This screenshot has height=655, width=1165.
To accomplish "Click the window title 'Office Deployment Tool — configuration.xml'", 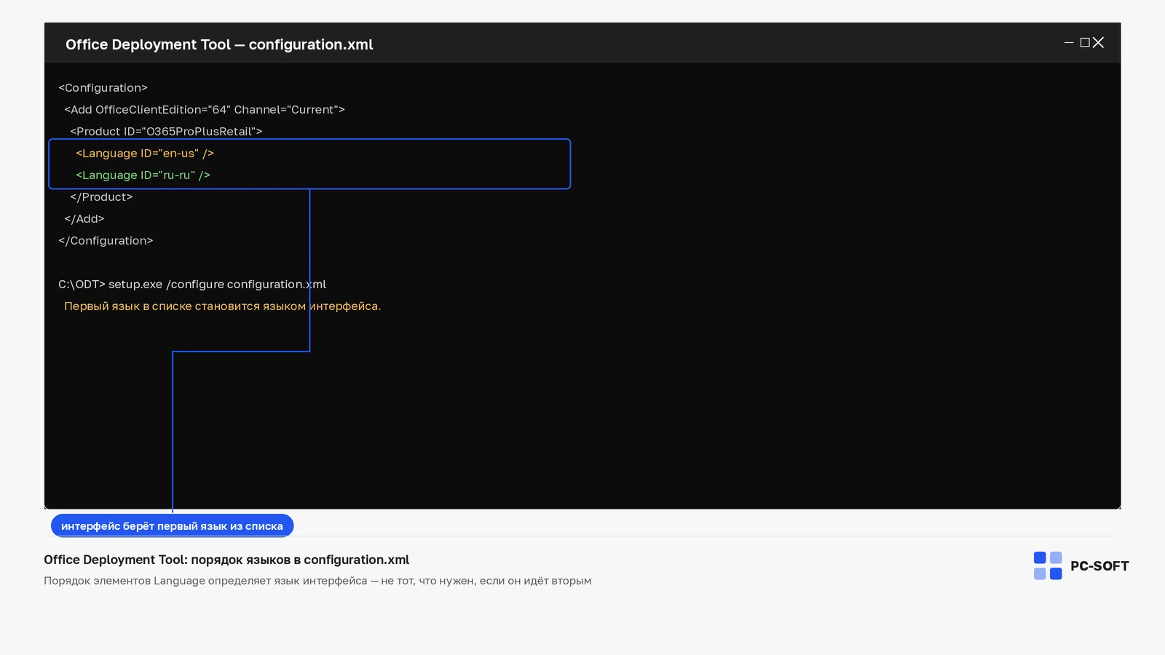I will (219, 44).
